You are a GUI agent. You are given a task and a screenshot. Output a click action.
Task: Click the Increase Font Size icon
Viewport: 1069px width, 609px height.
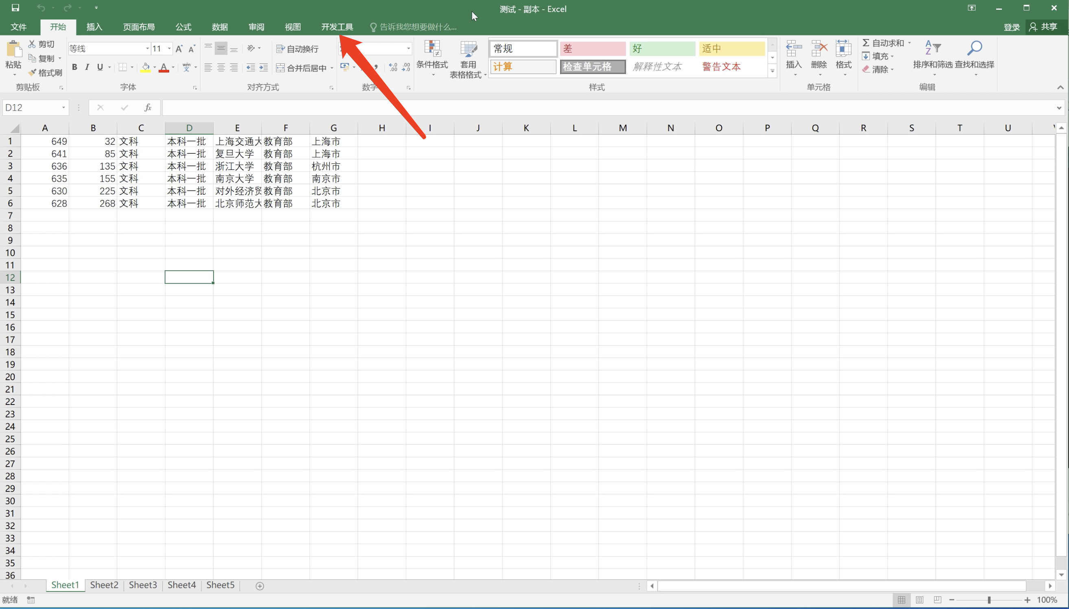pos(179,49)
